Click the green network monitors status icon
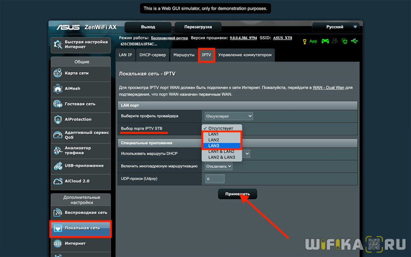 [x=344, y=41]
